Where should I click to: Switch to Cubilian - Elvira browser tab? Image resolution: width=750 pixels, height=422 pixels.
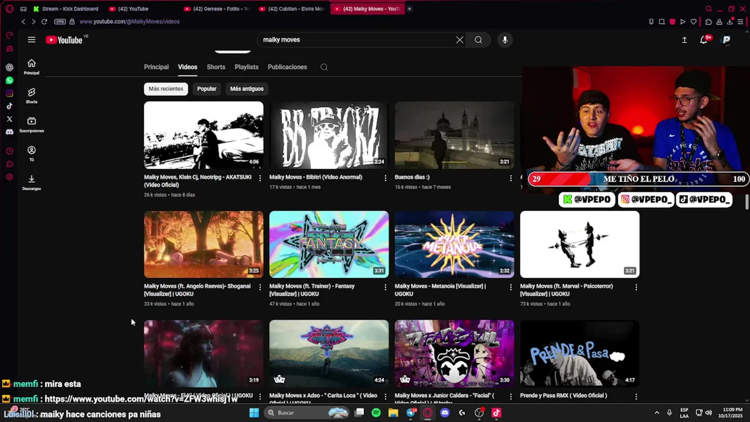click(291, 9)
